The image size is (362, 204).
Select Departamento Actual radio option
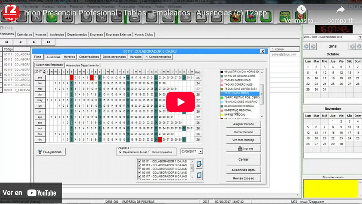[120, 152]
